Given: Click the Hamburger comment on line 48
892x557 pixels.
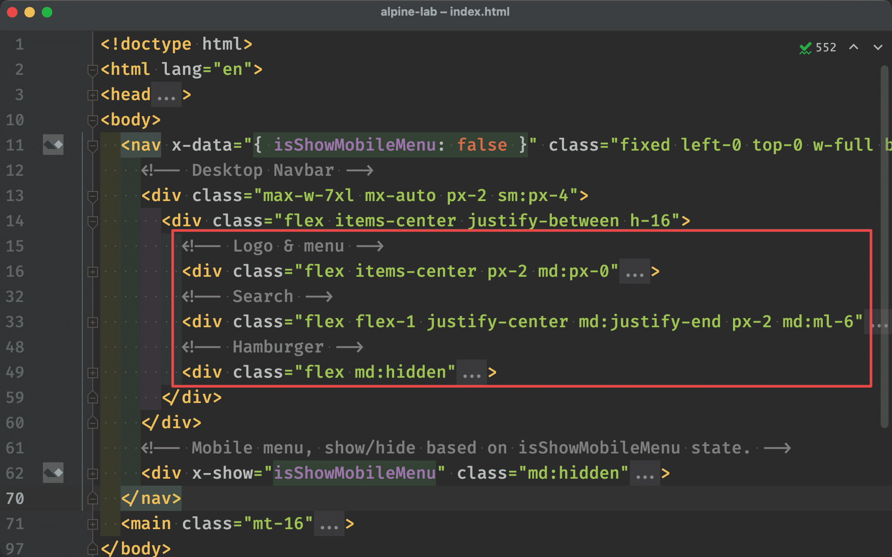Looking at the screenshot, I should click(x=273, y=347).
